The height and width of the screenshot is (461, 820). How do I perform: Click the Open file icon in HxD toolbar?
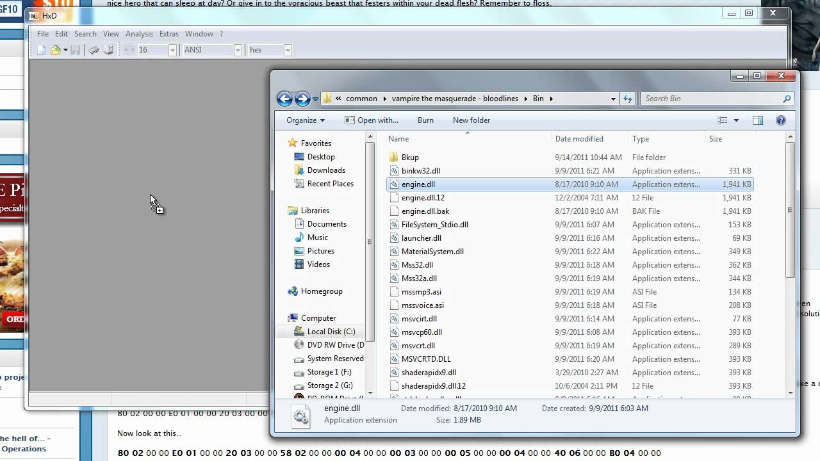tap(55, 50)
